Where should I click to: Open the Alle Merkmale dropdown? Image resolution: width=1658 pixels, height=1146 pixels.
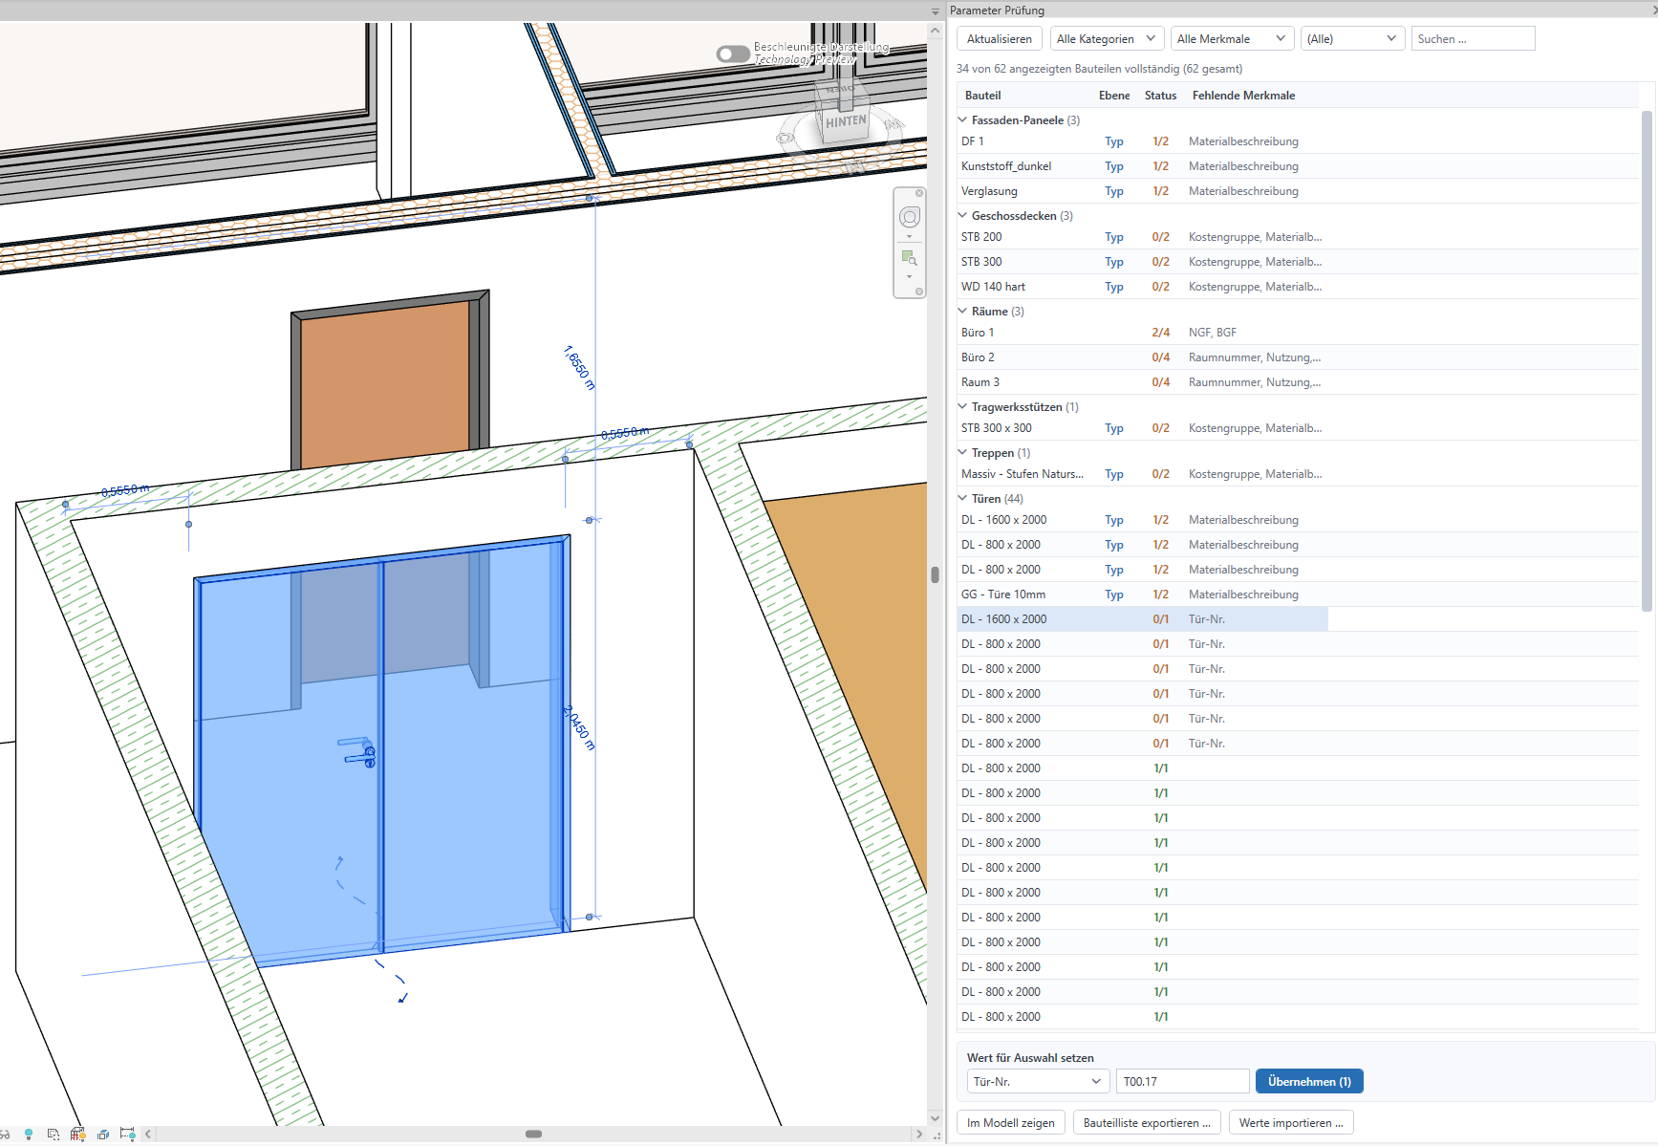[1232, 39]
